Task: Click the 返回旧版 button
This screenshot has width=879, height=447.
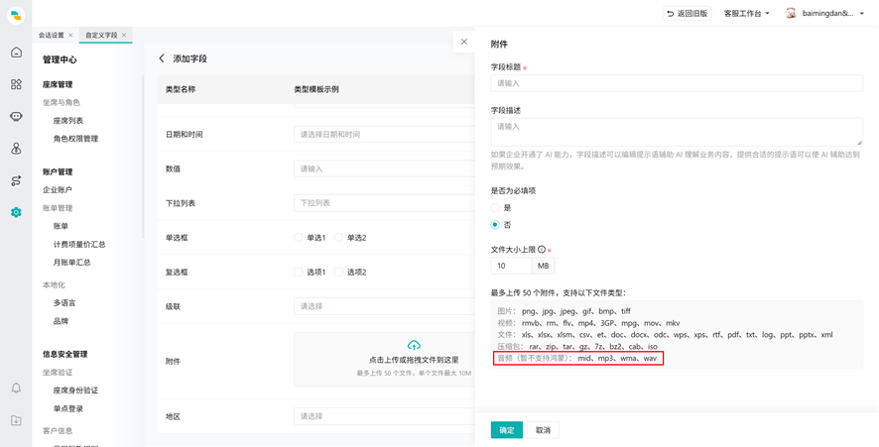Action: [688, 14]
